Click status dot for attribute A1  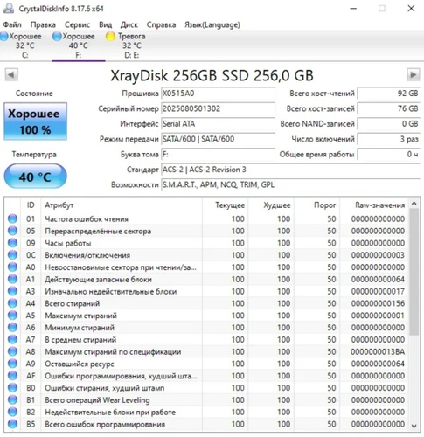(12, 279)
